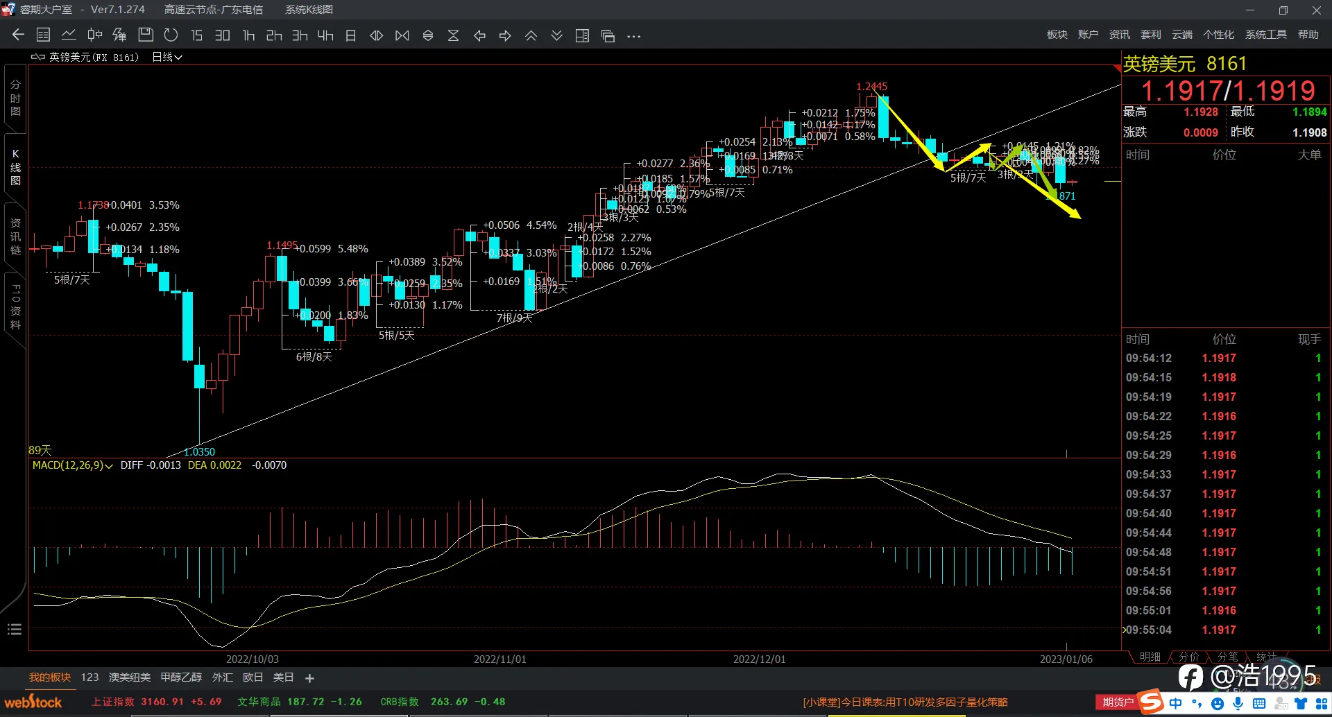Select the 澳美纽美 bottom tab
This screenshot has height=717, width=1332.
coord(130,677)
